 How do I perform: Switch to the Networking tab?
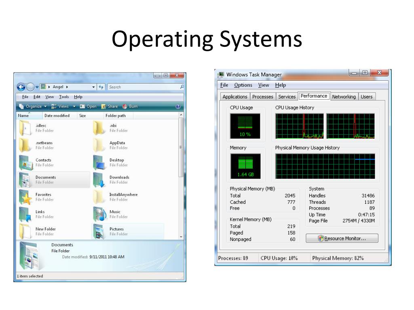344,97
